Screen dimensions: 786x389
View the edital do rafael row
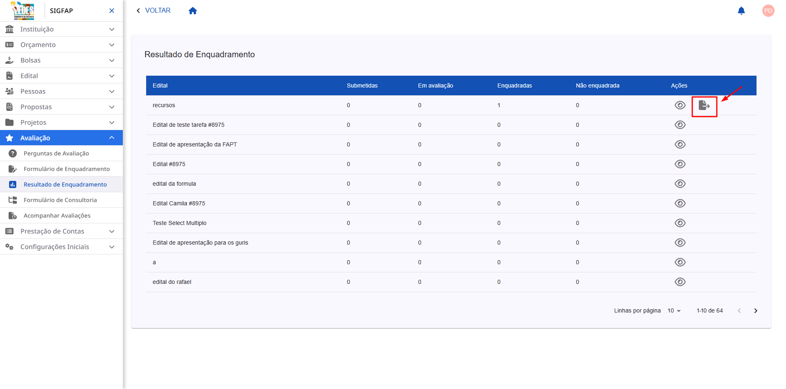680,282
